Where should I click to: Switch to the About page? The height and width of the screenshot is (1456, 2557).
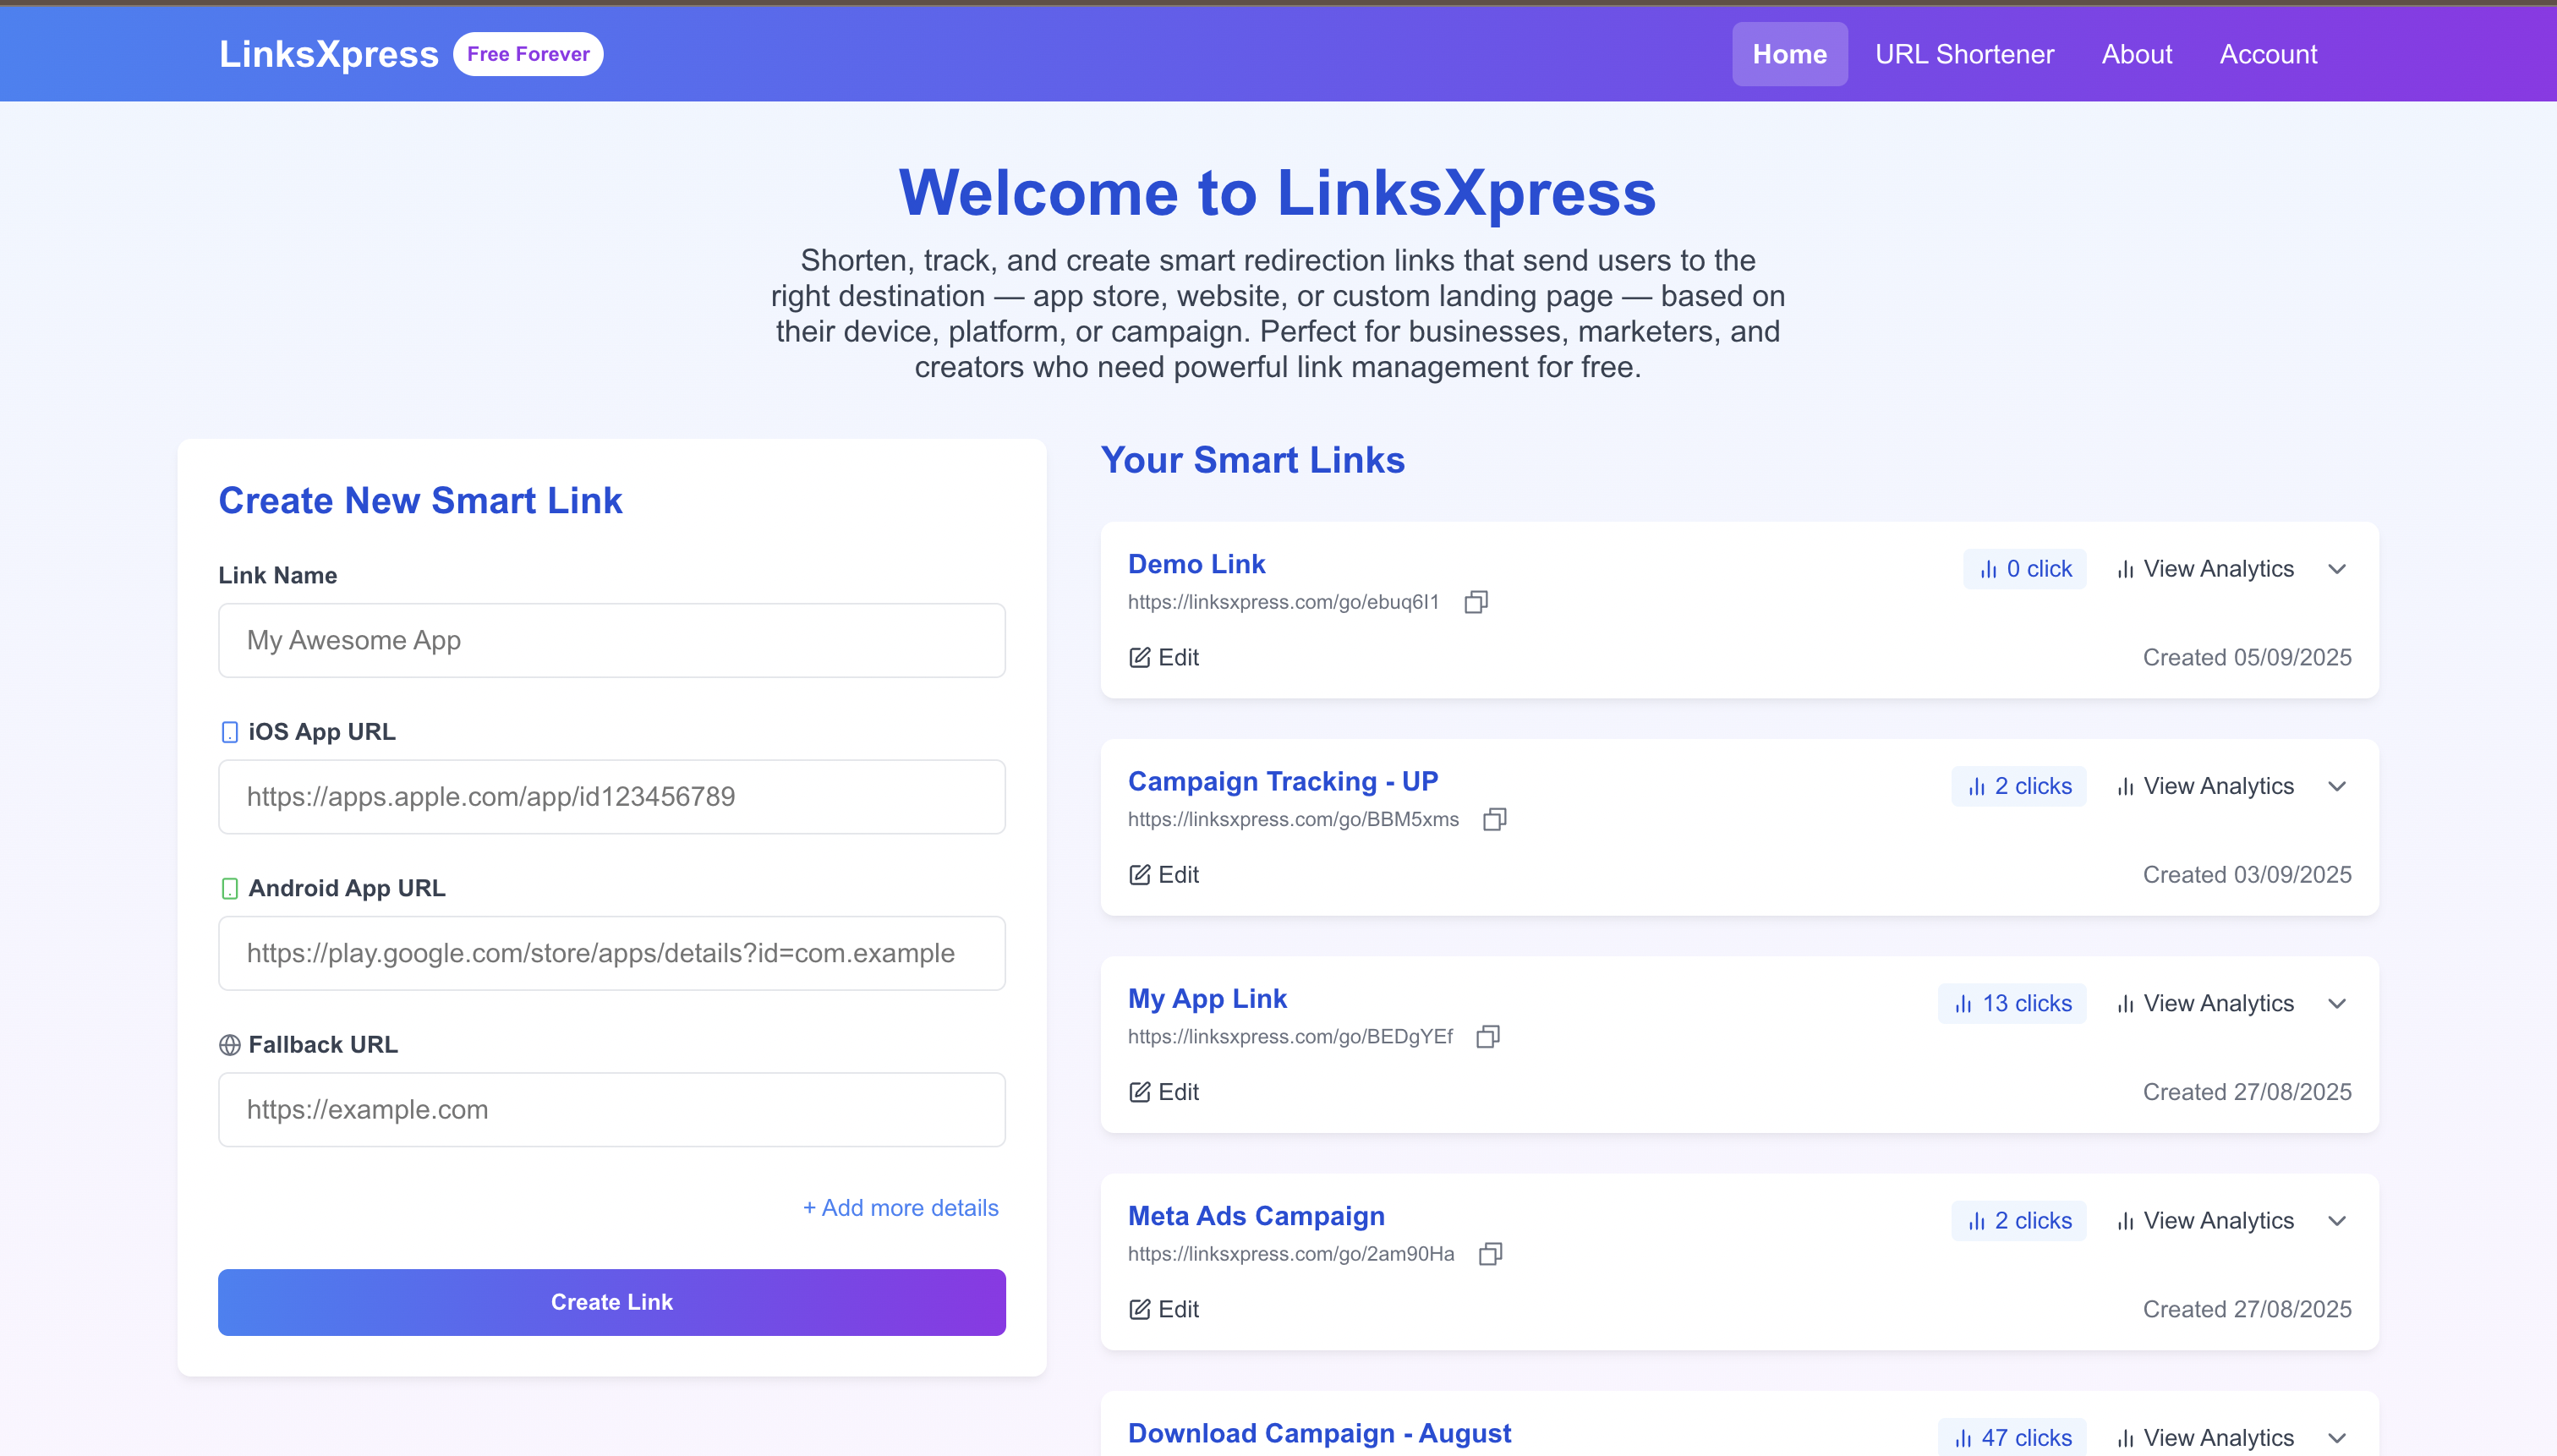[x=2135, y=53]
